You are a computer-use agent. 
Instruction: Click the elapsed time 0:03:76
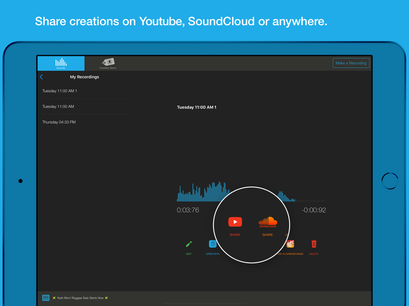(188, 210)
